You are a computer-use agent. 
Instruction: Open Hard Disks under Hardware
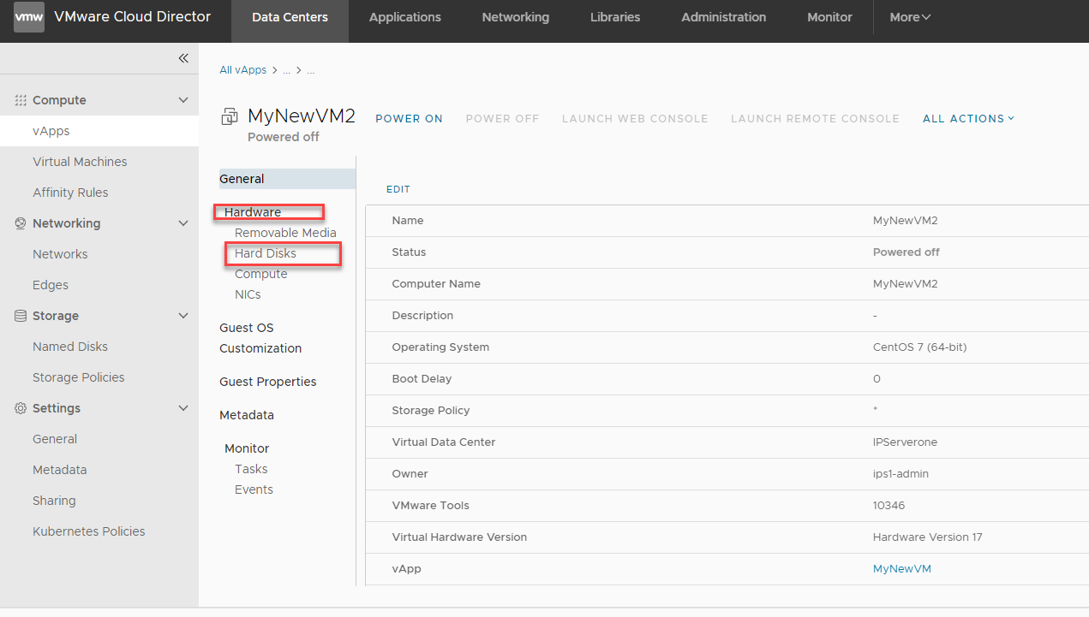coord(266,253)
